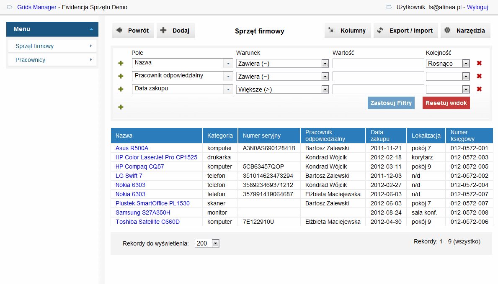This screenshot has height=284, width=498.
Task: Click the Wyloguj logout link
Action: (x=477, y=7)
